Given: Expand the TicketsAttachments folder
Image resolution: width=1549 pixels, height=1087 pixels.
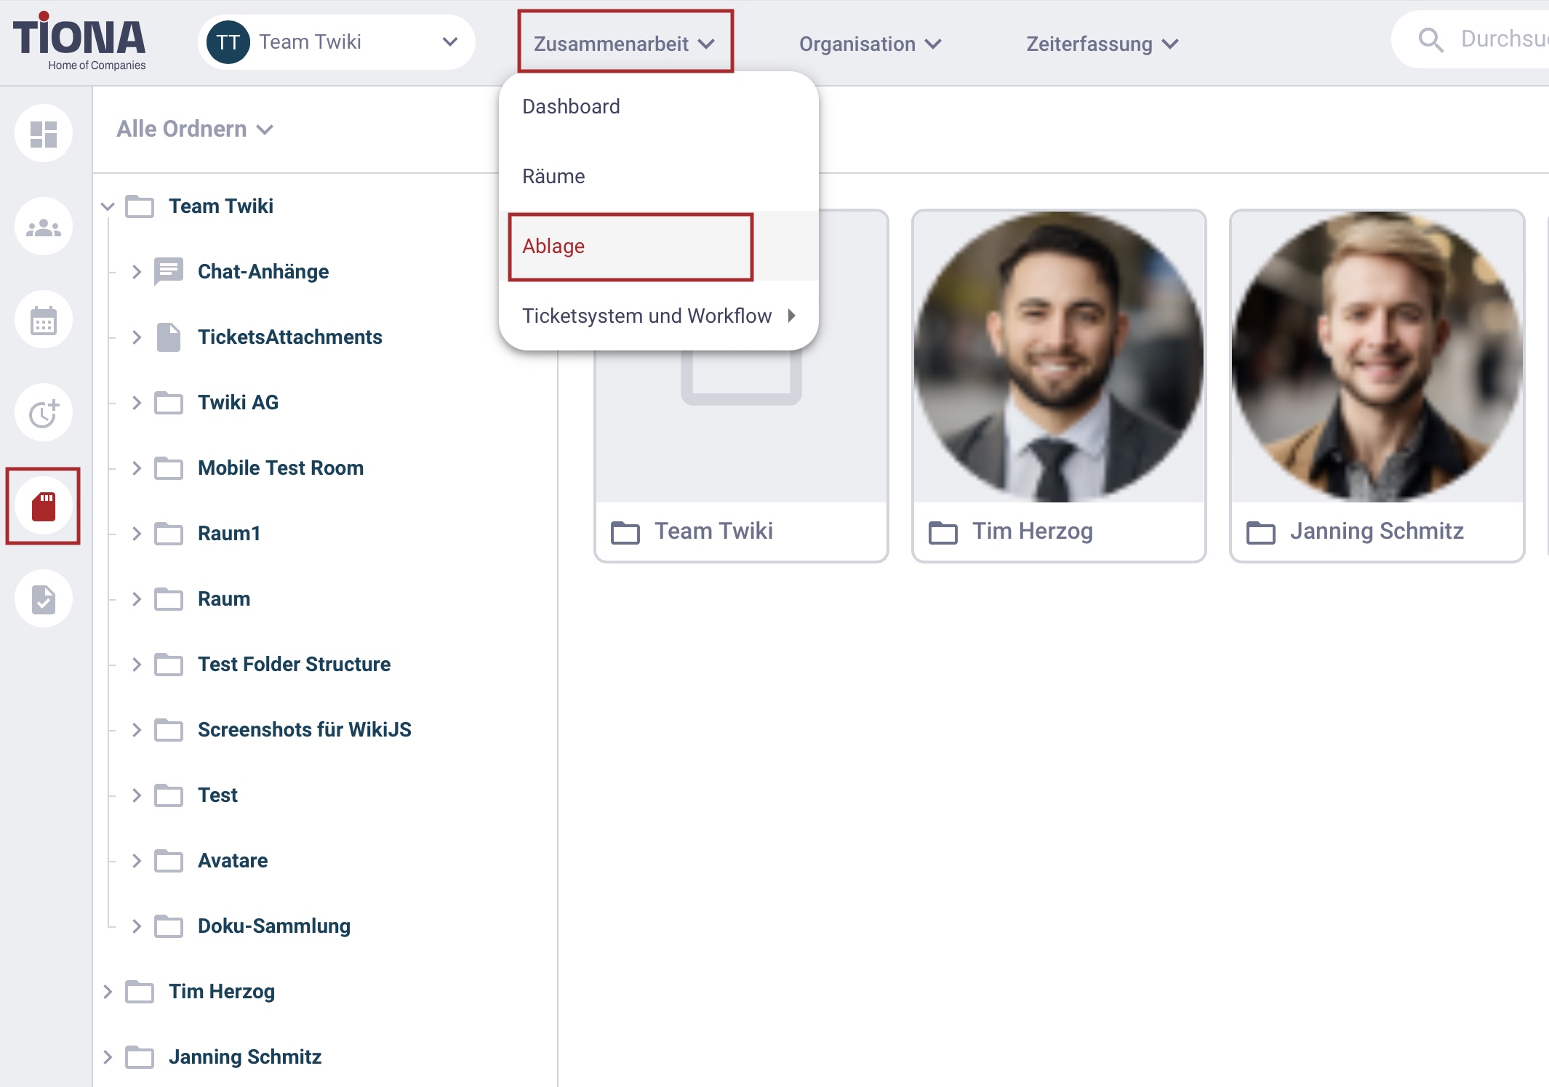Looking at the screenshot, I should 137,337.
